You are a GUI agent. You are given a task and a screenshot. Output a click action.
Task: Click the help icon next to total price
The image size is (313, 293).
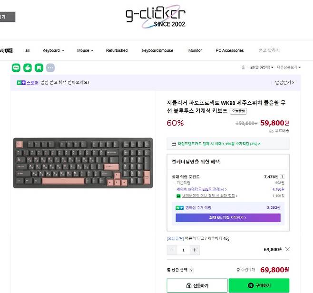(x=191, y=270)
